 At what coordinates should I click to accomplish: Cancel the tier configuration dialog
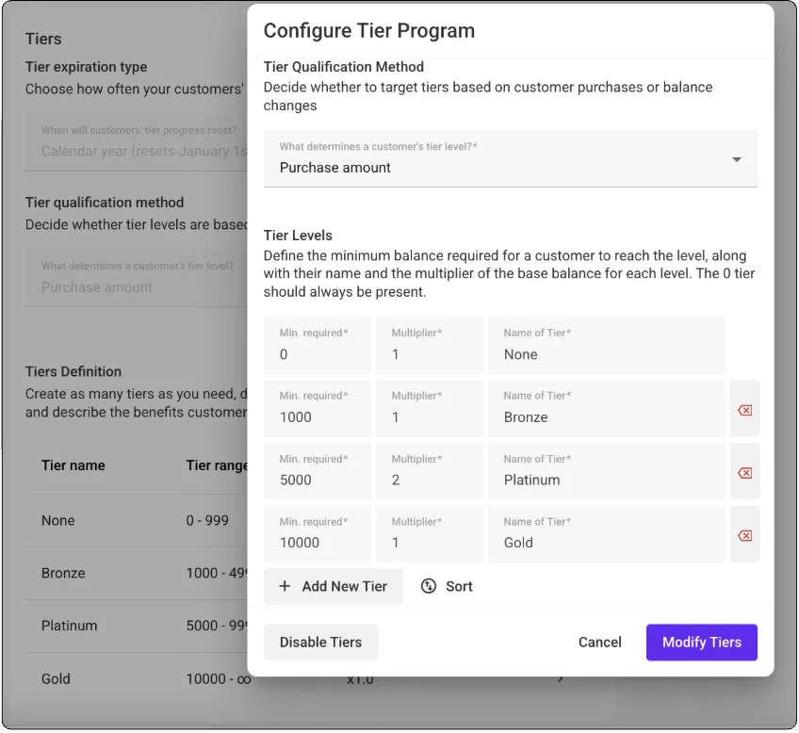[599, 642]
